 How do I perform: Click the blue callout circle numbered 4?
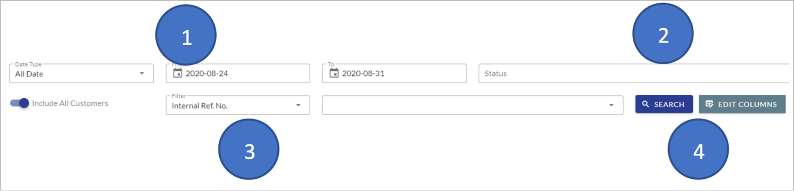pyautogui.click(x=698, y=149)
